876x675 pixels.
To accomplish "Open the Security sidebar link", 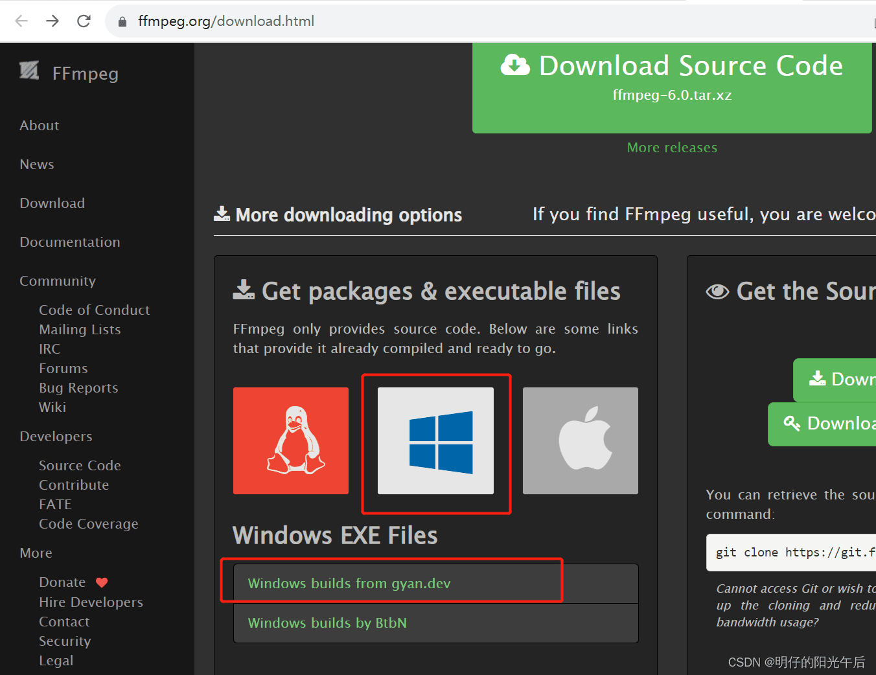I will pyautogui.click(x=65, y=641).
